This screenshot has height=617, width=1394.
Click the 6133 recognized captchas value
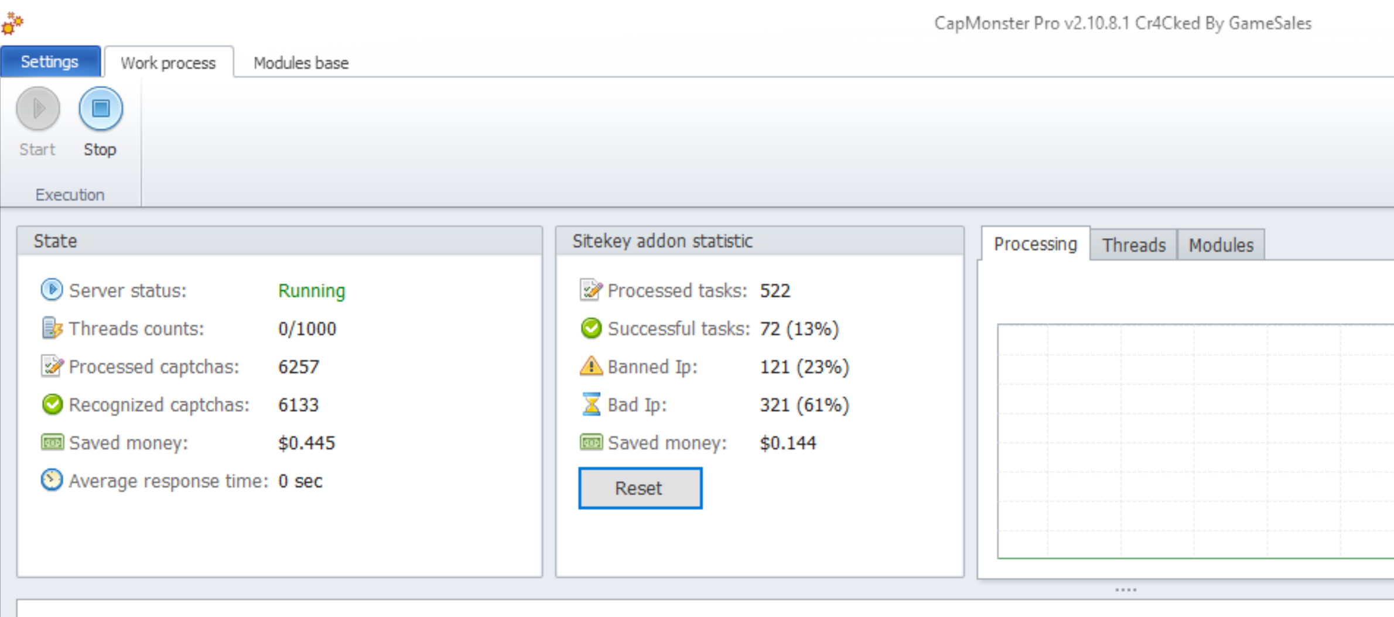pos(298,405)
